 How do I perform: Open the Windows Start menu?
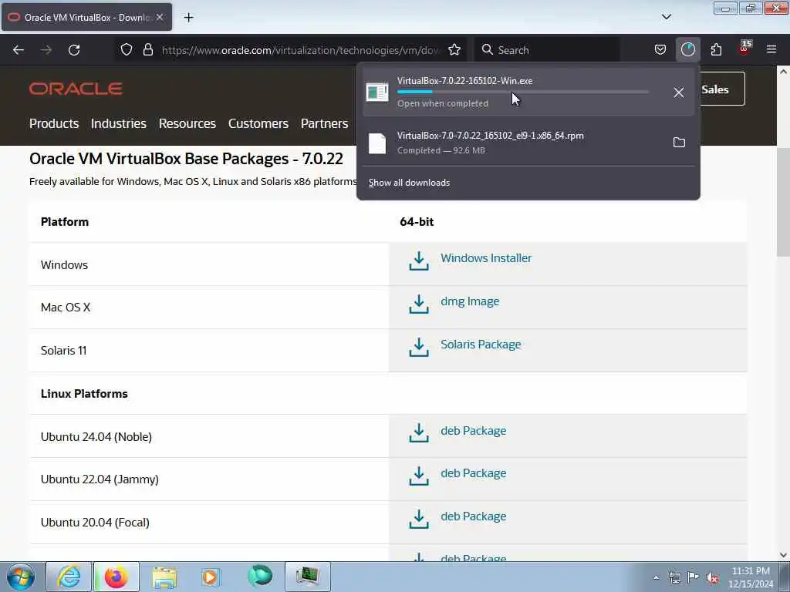tap(21, 577)
